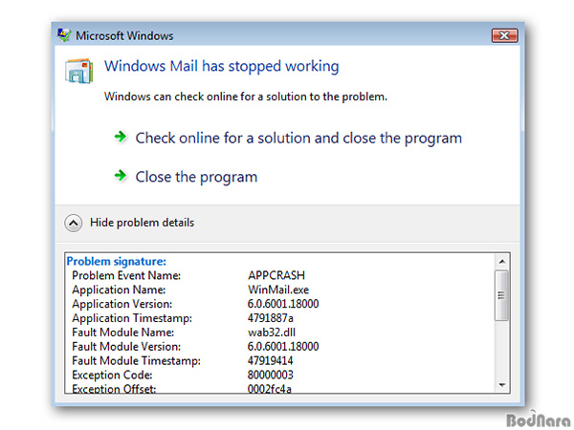The height and width of the screenshot is (430, 574).
Task: Select the timestamp value 4791887a
Action: (270, 318)
